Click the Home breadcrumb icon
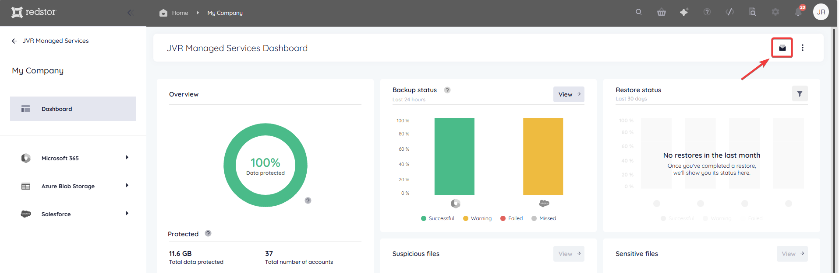The image size is (839, 273). coord(163,13)
